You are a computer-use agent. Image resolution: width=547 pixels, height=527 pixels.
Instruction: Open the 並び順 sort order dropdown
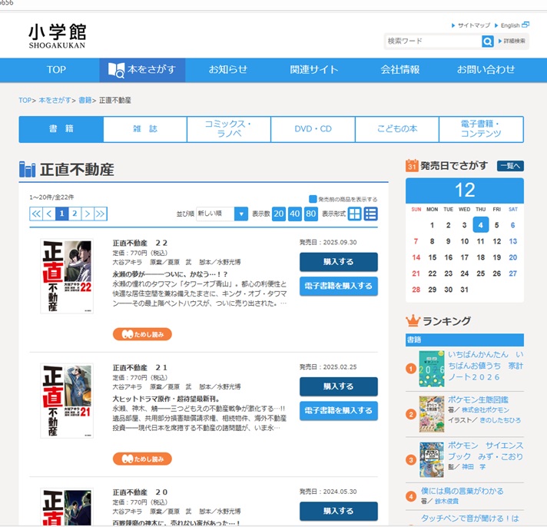pyautogui.click(x=222, y=214)
